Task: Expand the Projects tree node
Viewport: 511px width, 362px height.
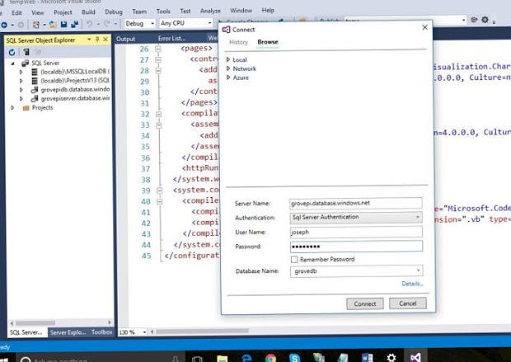Action: (12, 107)
